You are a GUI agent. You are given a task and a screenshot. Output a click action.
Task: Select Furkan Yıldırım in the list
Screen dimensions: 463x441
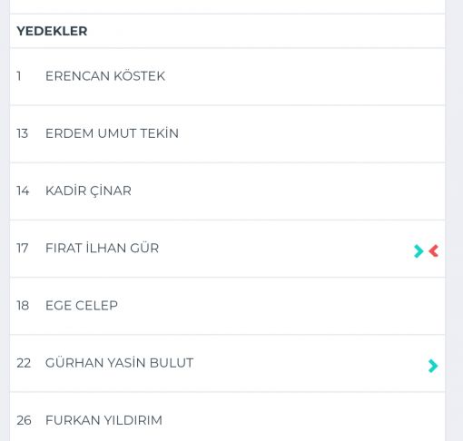103,420
